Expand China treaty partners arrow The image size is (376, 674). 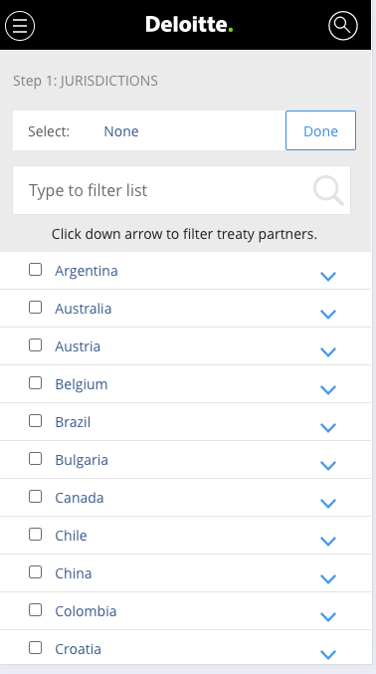[x=328, y=579]
